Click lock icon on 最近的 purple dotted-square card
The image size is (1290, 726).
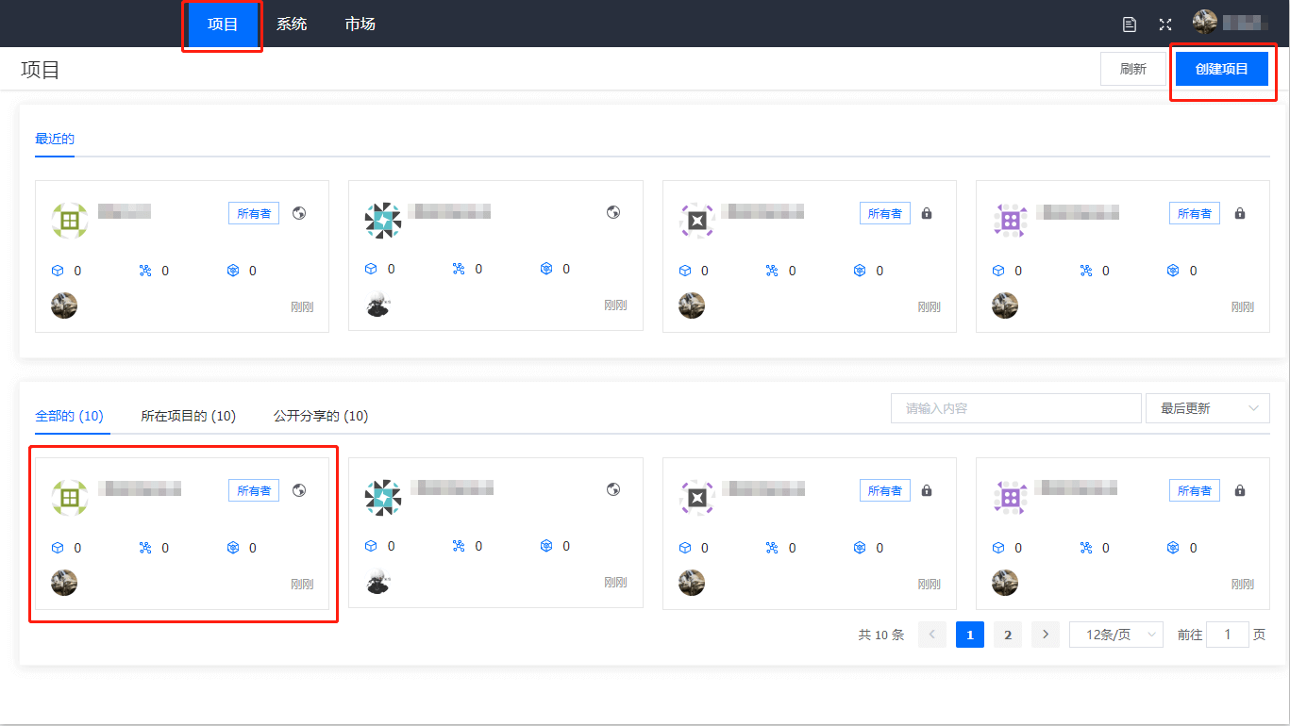1240,214
